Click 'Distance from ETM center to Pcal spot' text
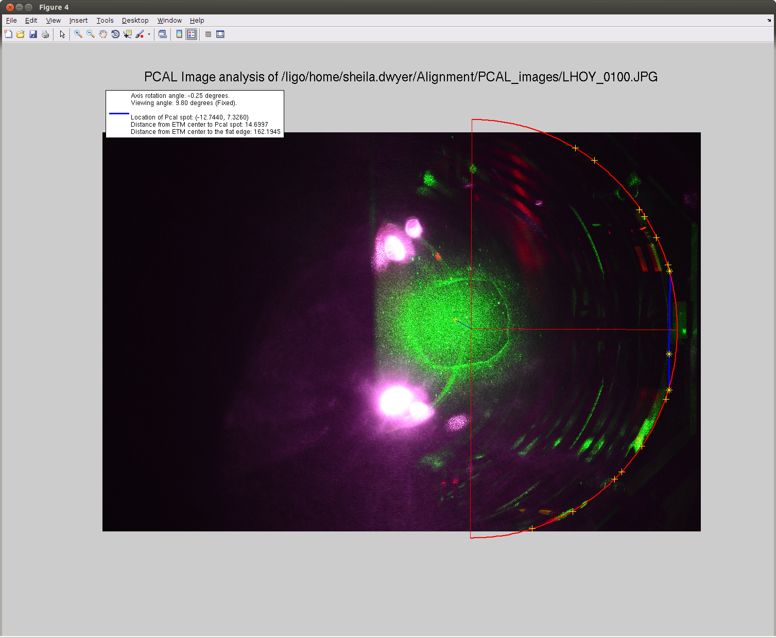Screen dimensions: 776x638 click(x=199, y=125)
